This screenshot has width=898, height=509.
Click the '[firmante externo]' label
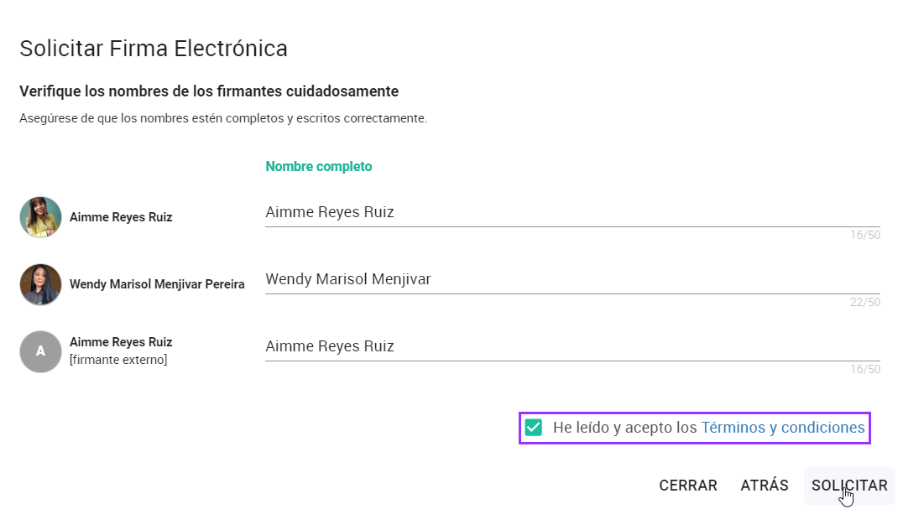(x=118, y=360)
